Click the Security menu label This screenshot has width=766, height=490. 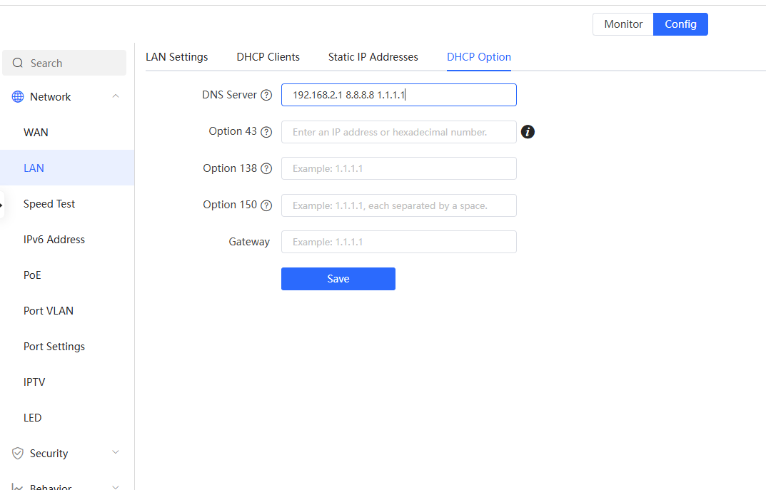[x=49, y=454]
